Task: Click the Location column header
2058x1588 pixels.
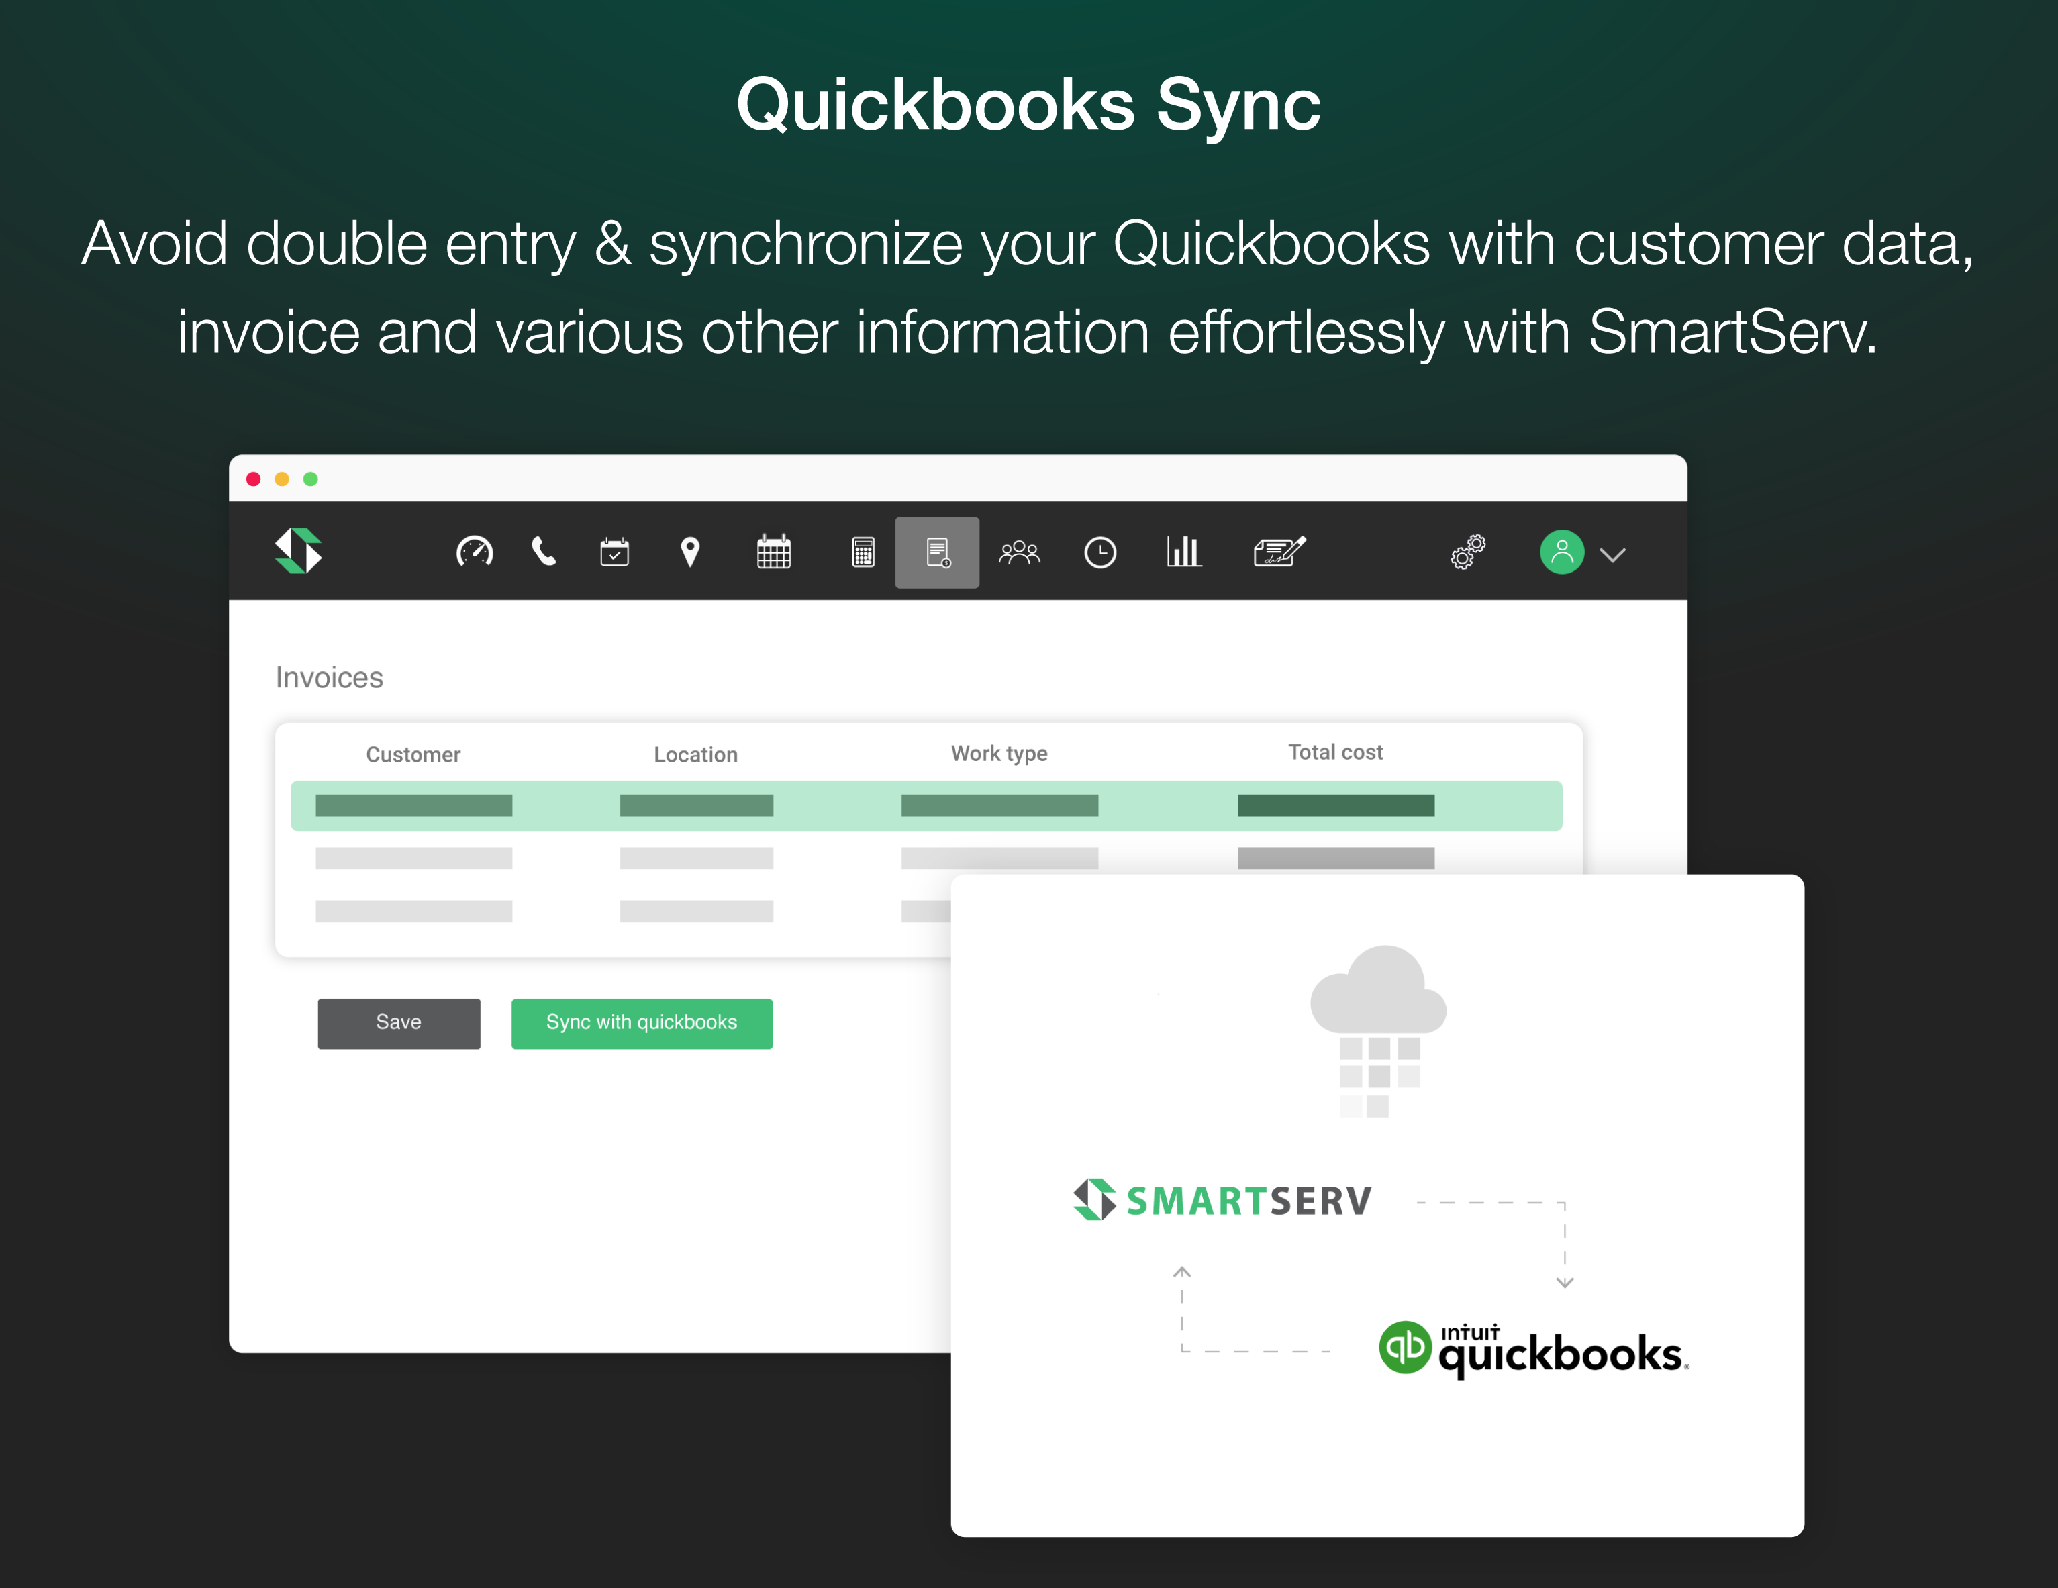Action: [x=695, y=755]
